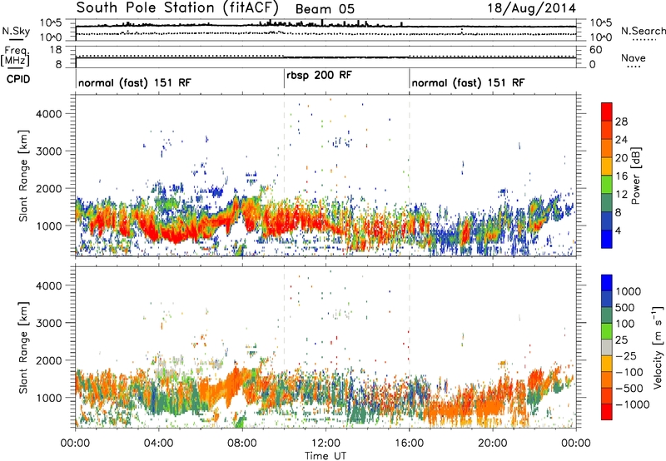The height and width of the screenshot is (461, 666).
Task: Click the 'normal (fast) 151 RF' label after 16:00
Action: [x=468, y=82]
